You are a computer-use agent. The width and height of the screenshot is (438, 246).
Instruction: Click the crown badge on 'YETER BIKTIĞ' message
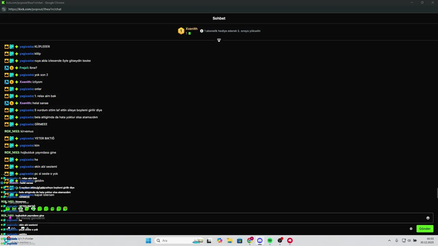coord(7,138)
